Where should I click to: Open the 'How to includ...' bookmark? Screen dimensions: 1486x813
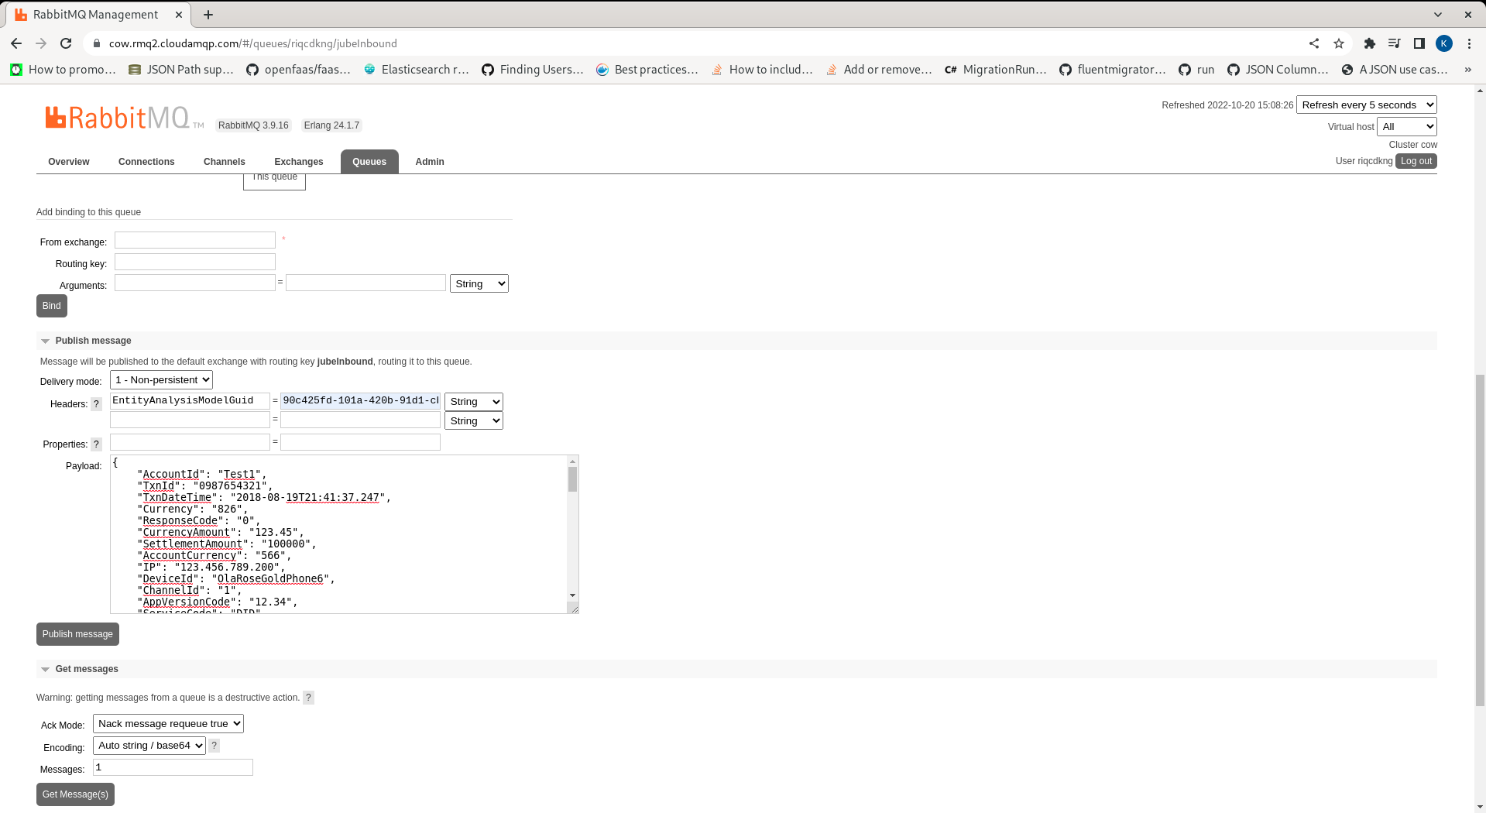click(762, 70)
